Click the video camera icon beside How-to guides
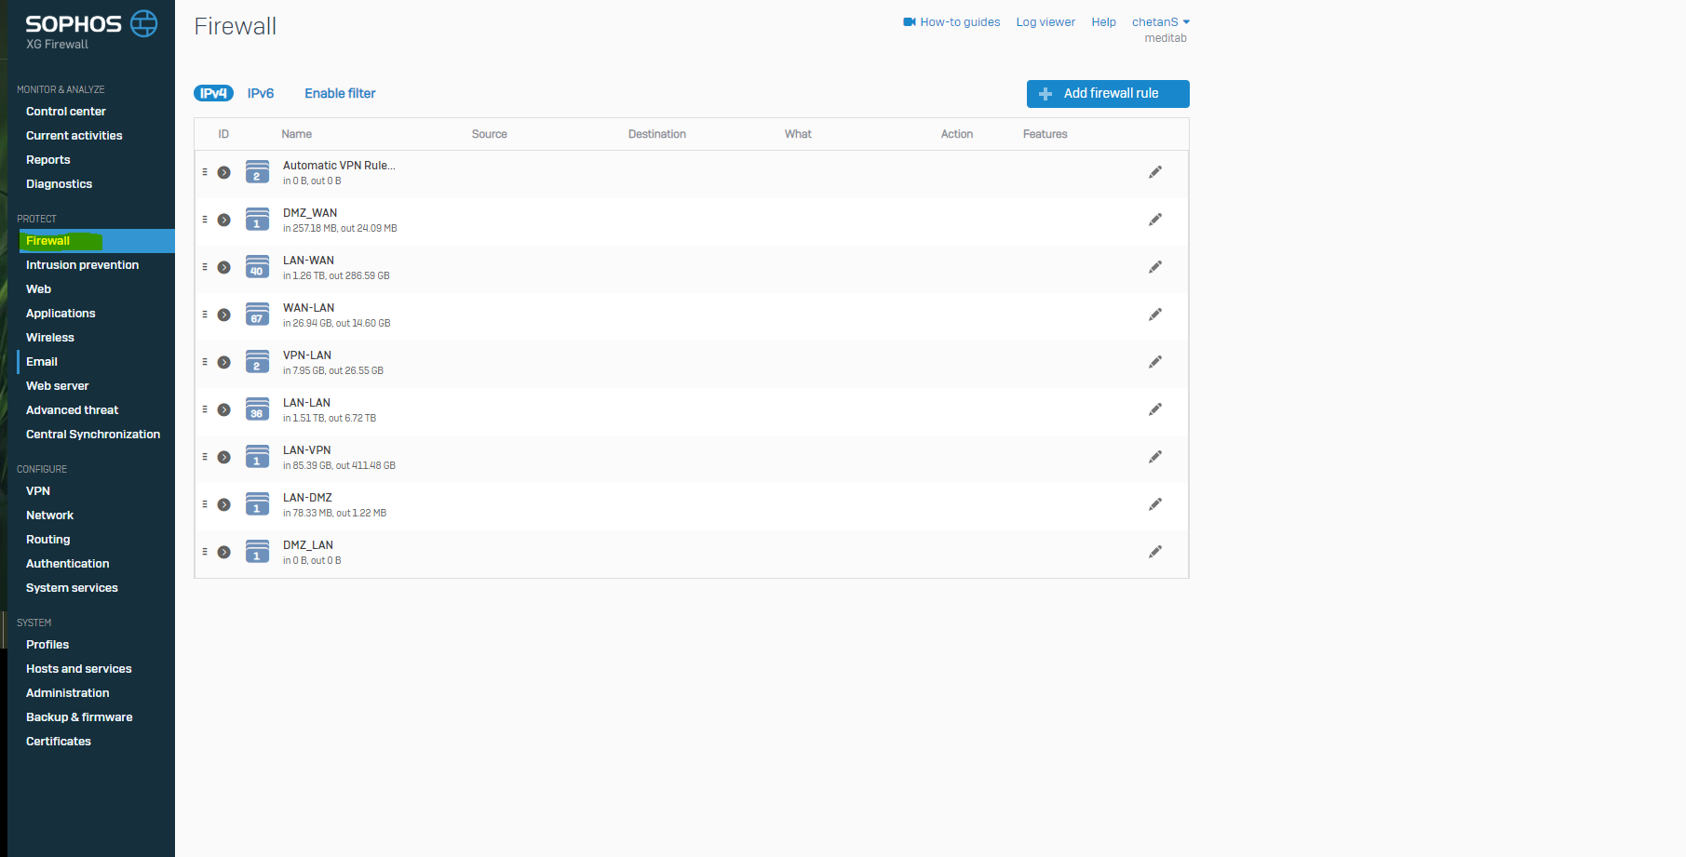Screen dimensions: 1686x857 point(910,22)
